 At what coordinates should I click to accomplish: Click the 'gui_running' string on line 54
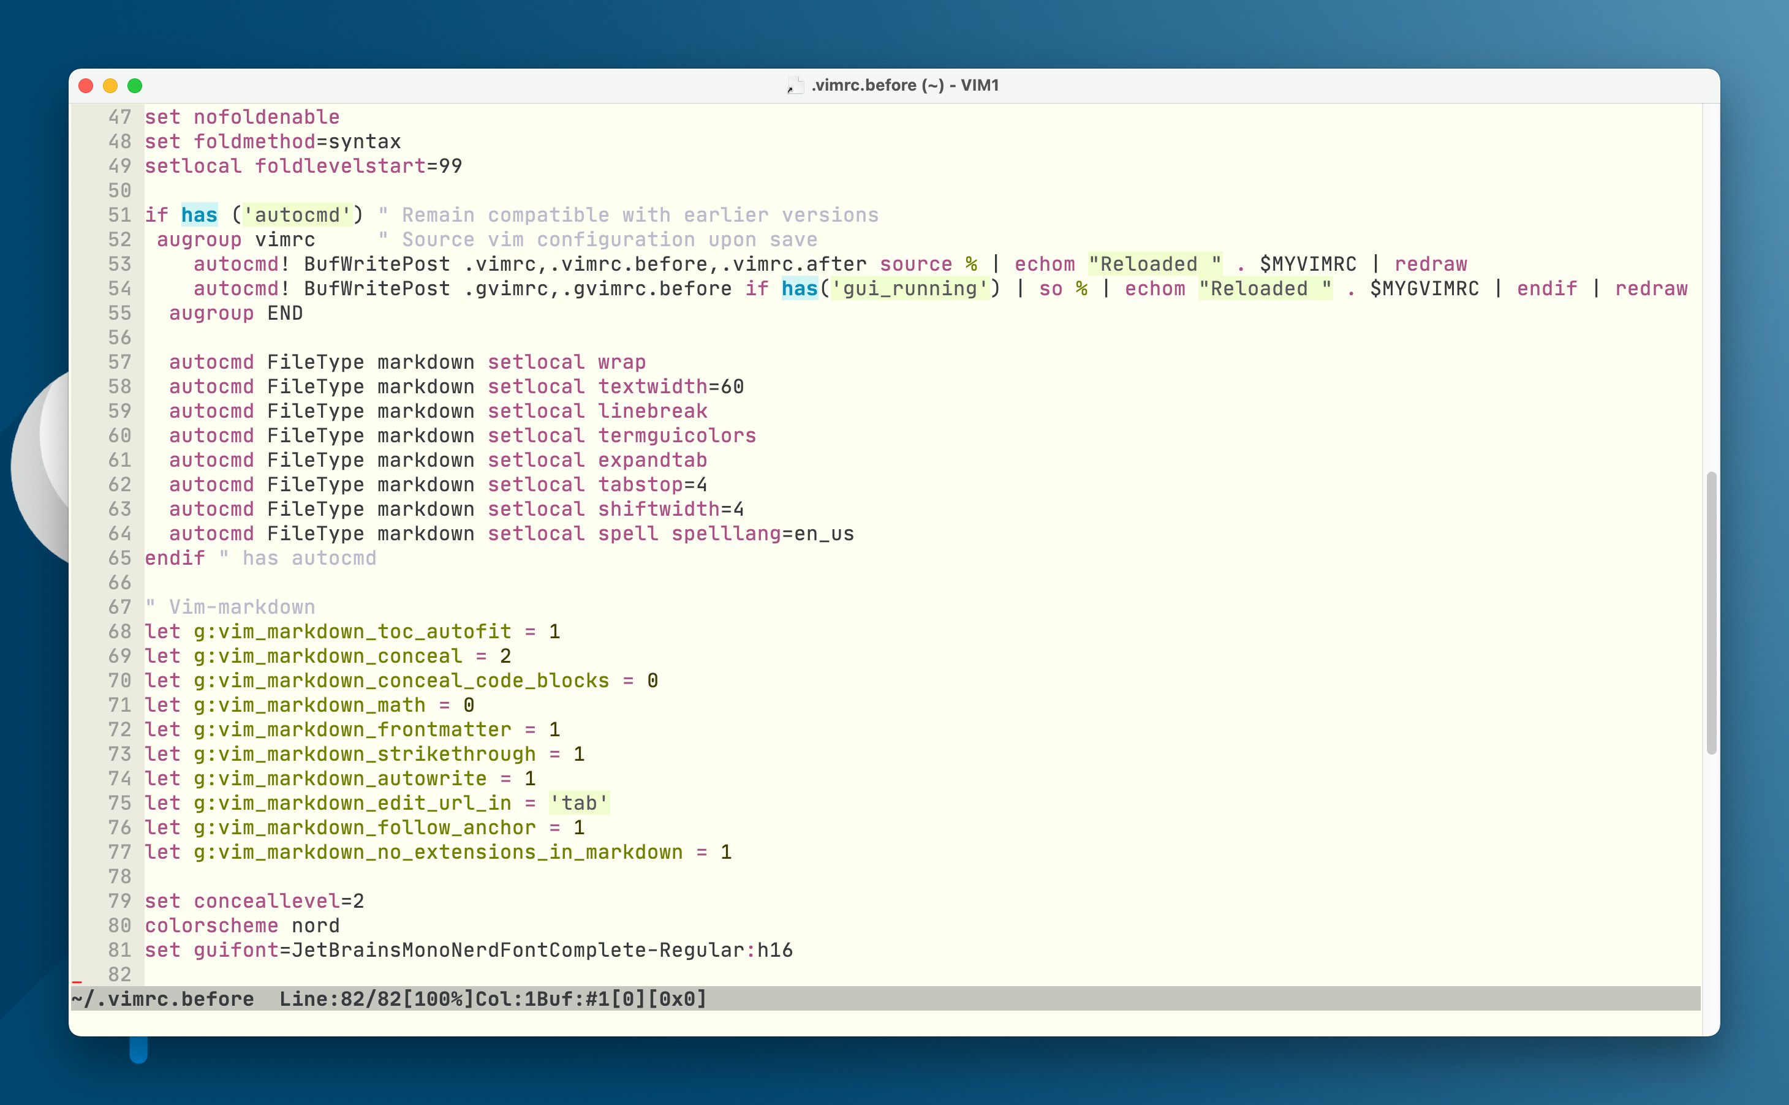click(910, 289)
